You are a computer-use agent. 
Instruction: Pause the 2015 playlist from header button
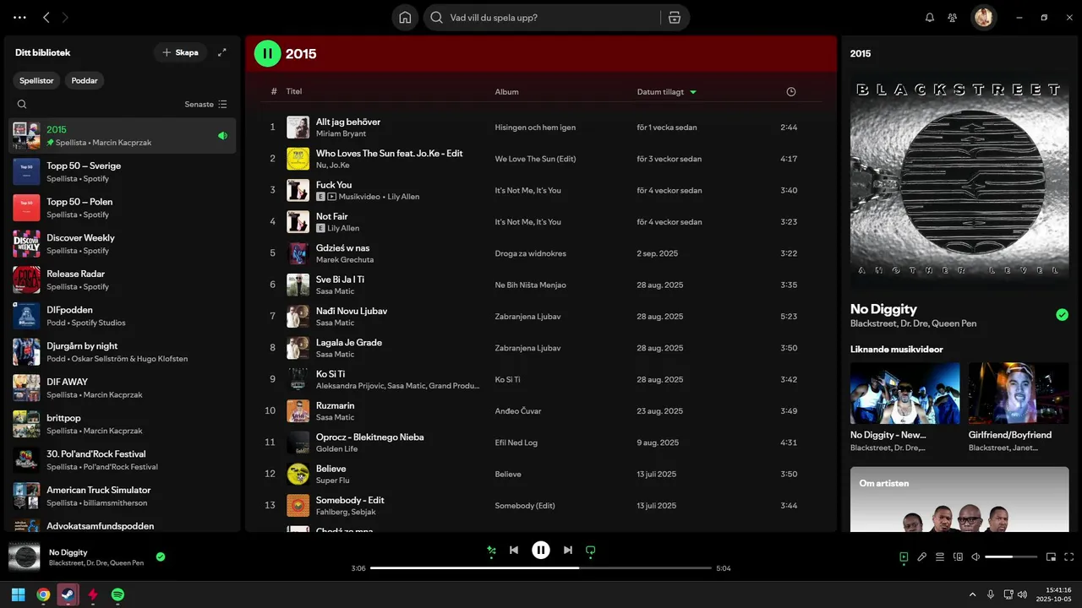(267, 53)
